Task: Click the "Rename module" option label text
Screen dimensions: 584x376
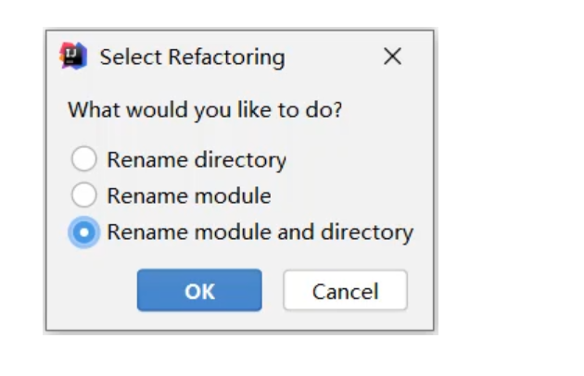Action: tap(188, 196)
